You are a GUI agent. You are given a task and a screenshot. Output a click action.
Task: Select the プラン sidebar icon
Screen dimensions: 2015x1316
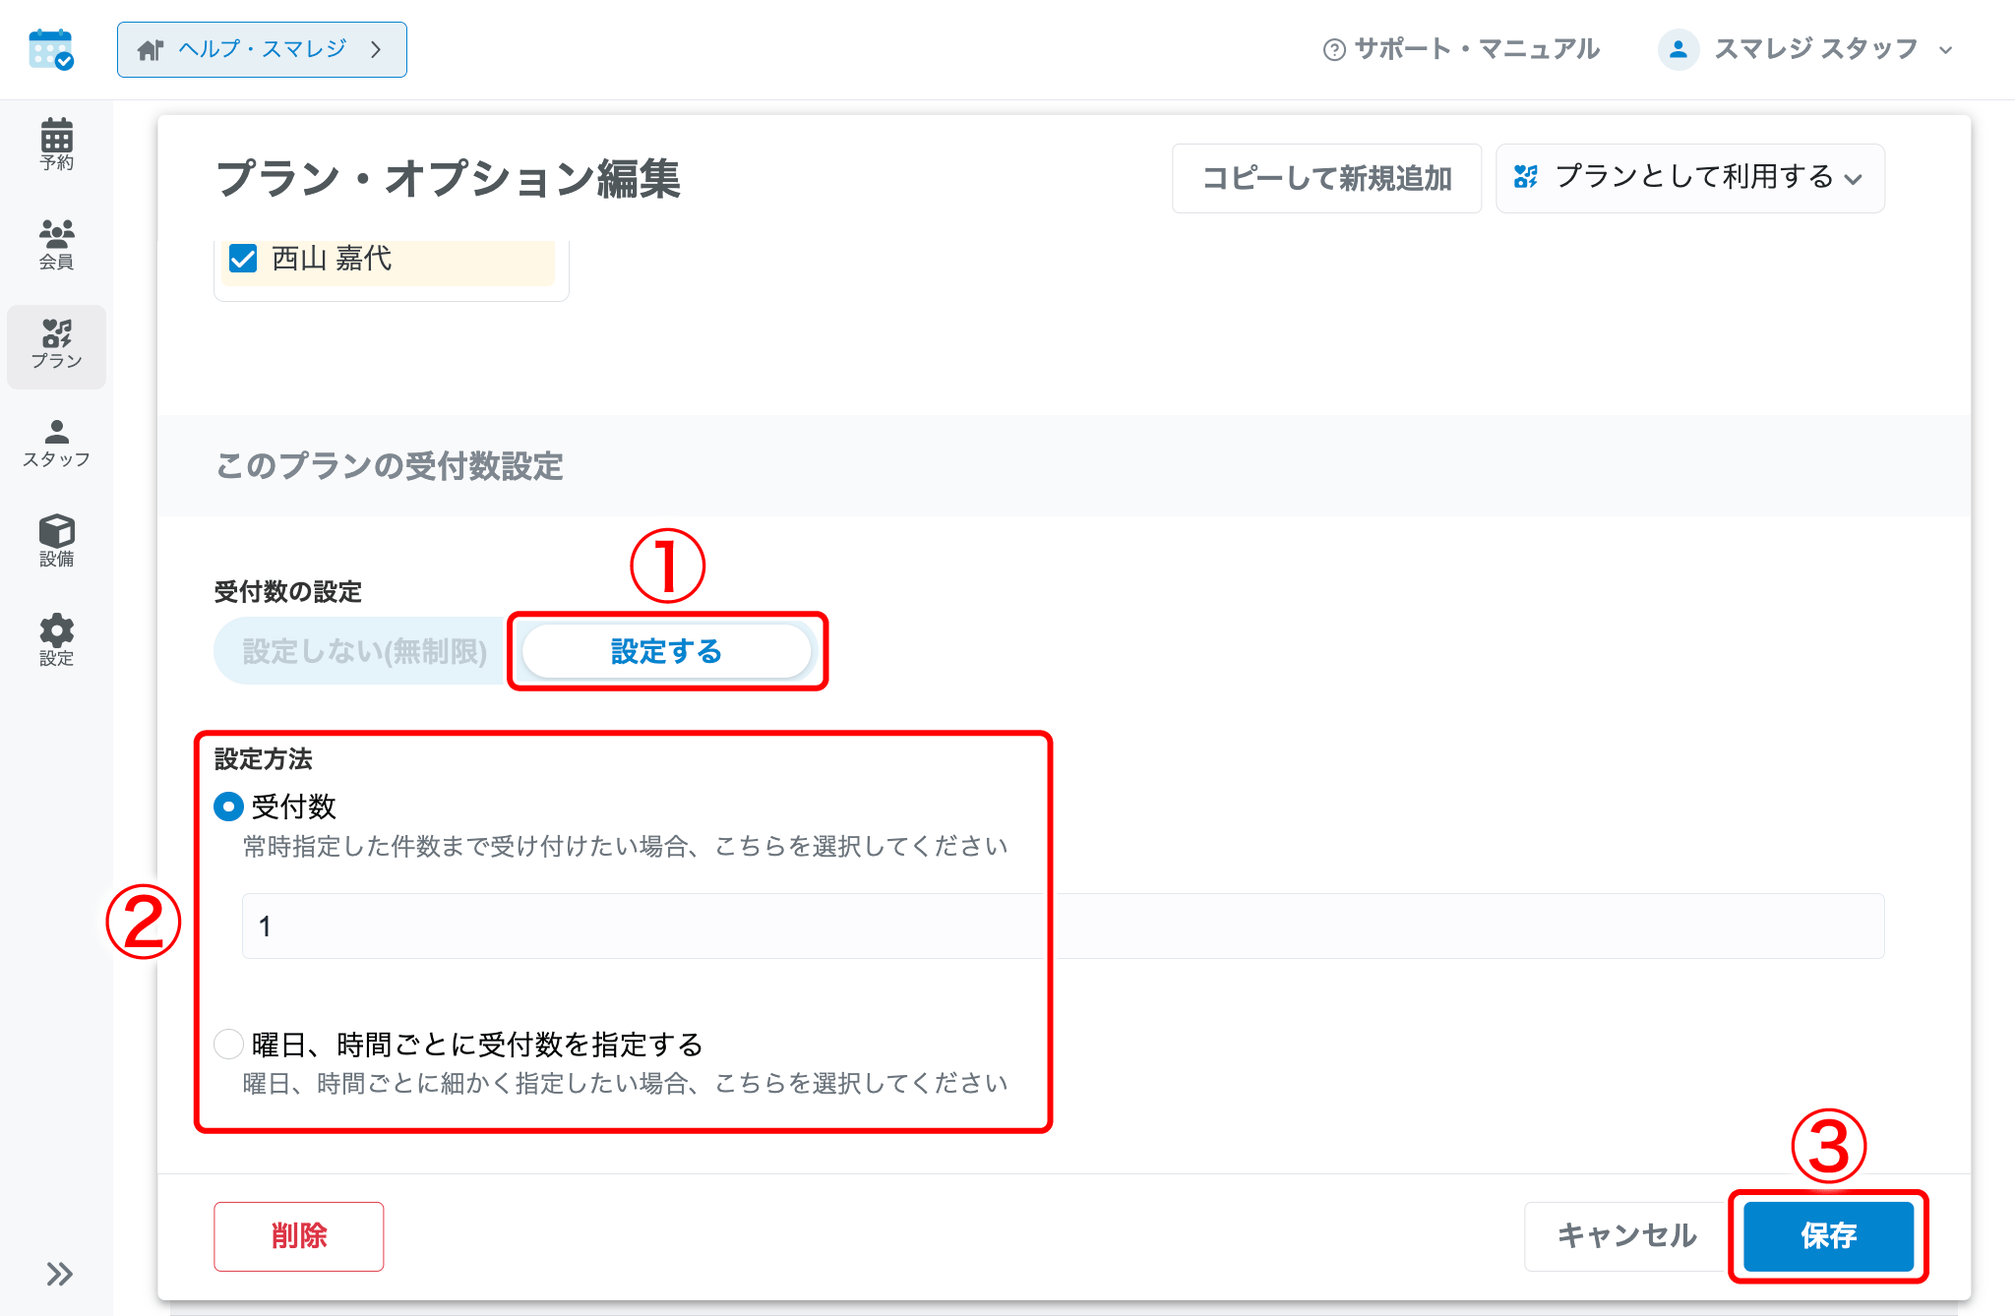pyautogui.click(x=56, y=345)
